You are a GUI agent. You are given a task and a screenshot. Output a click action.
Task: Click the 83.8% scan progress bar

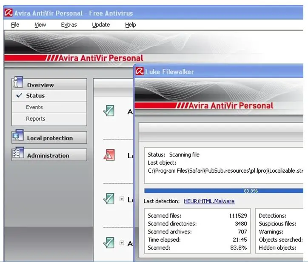click(x=224, y=191)
